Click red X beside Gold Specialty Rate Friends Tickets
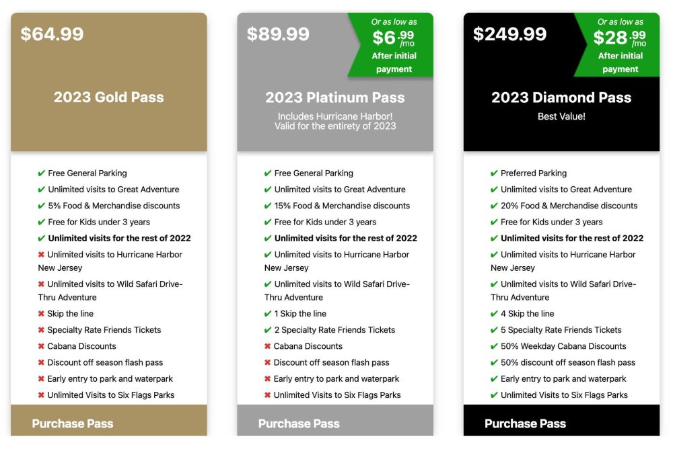This screenshot has height=451, width=673. 41,330
